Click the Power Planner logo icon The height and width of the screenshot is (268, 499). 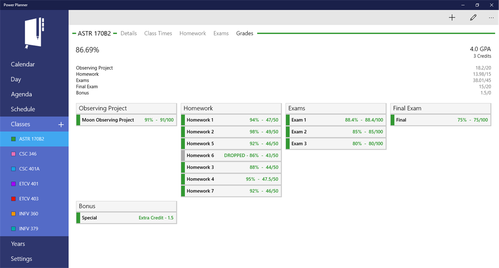[x=34, y=33]
